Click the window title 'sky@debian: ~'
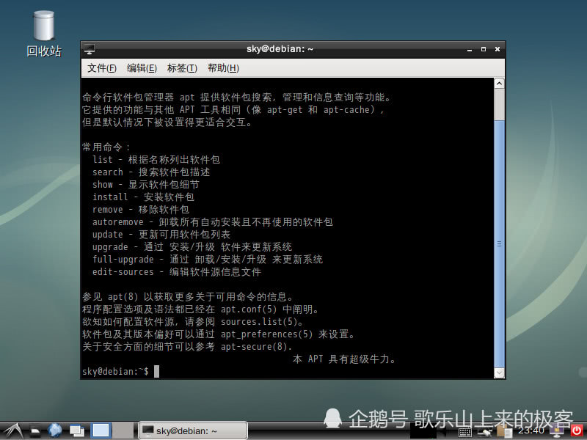 tap(280, 49)
